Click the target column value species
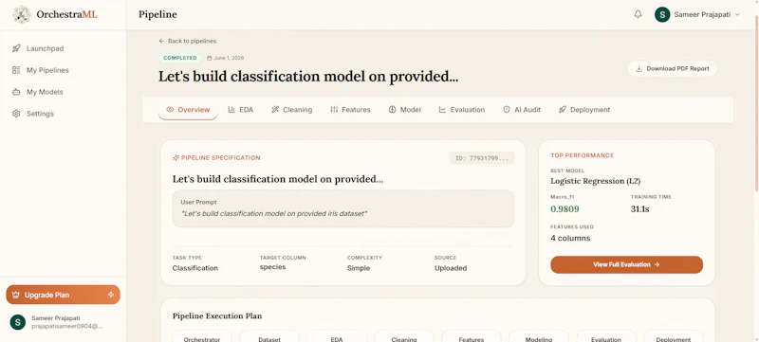 pos(272,267)
